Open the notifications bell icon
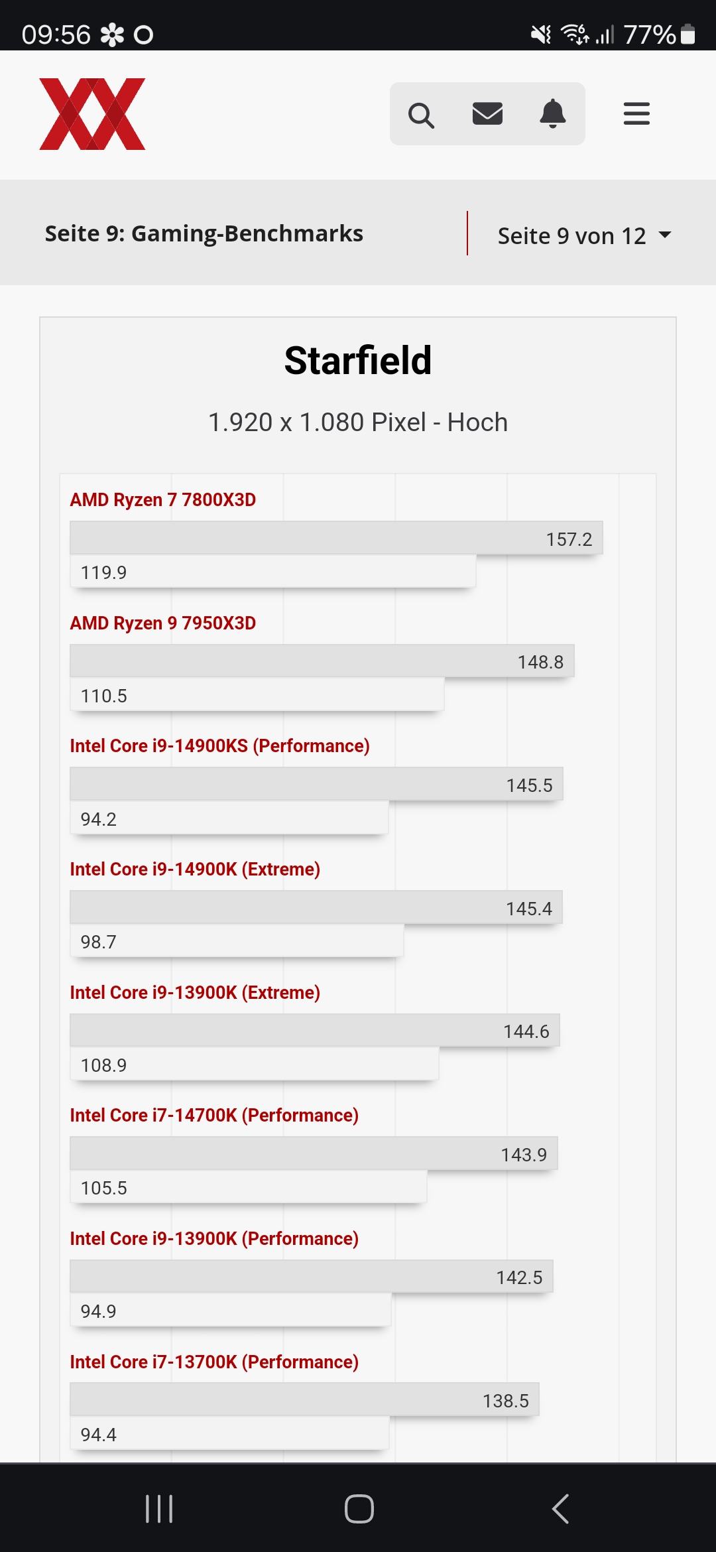This screenshot has width=716, height=1552. point(553,114)
